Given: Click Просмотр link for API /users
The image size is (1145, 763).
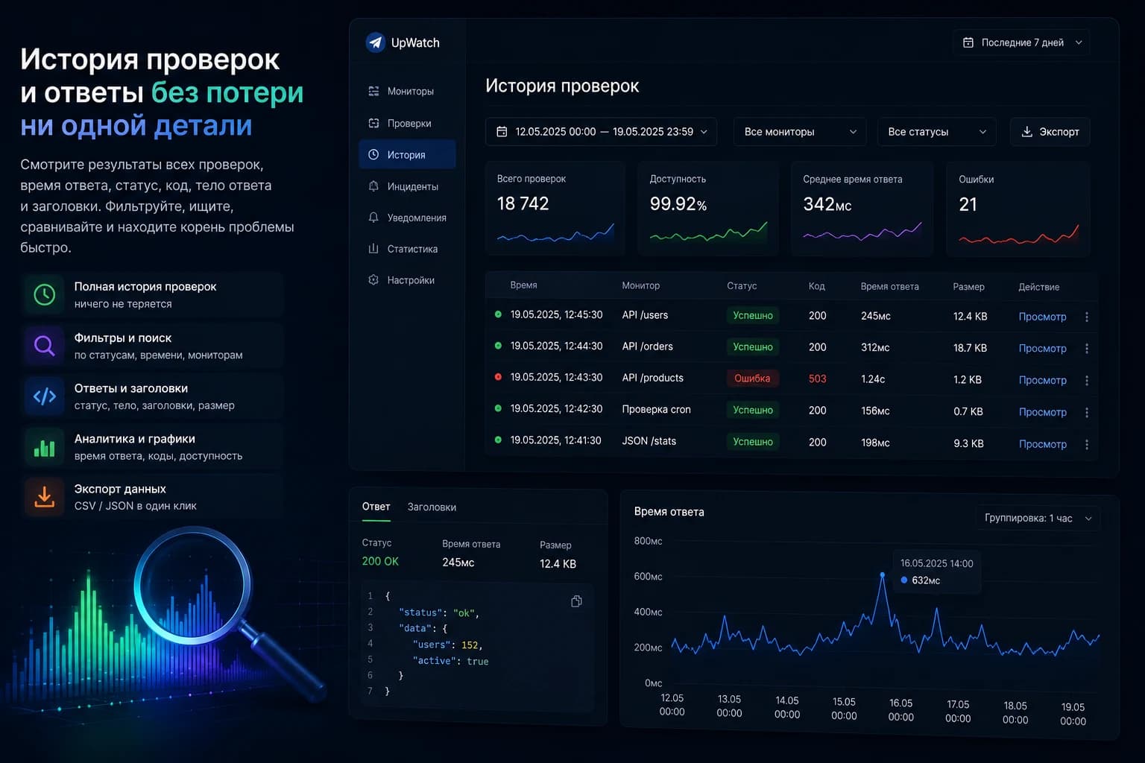Looking at the screenshot, I should pyautogui.click(x=1042, y=317).
